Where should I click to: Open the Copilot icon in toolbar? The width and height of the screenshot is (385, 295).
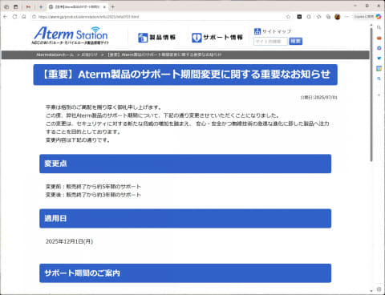click(379, 17)
